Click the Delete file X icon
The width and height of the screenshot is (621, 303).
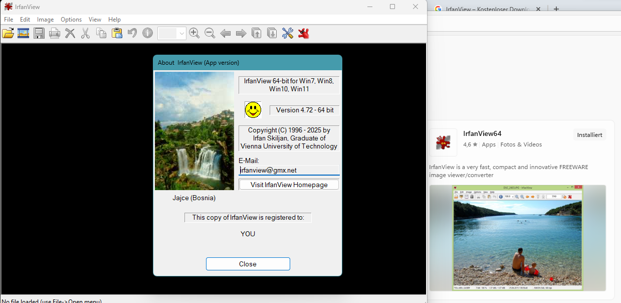coord(70,34)
